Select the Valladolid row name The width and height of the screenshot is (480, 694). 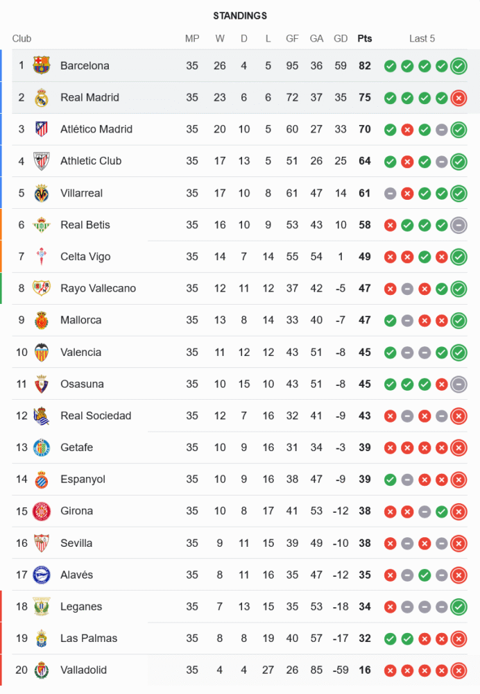(83, 670)
